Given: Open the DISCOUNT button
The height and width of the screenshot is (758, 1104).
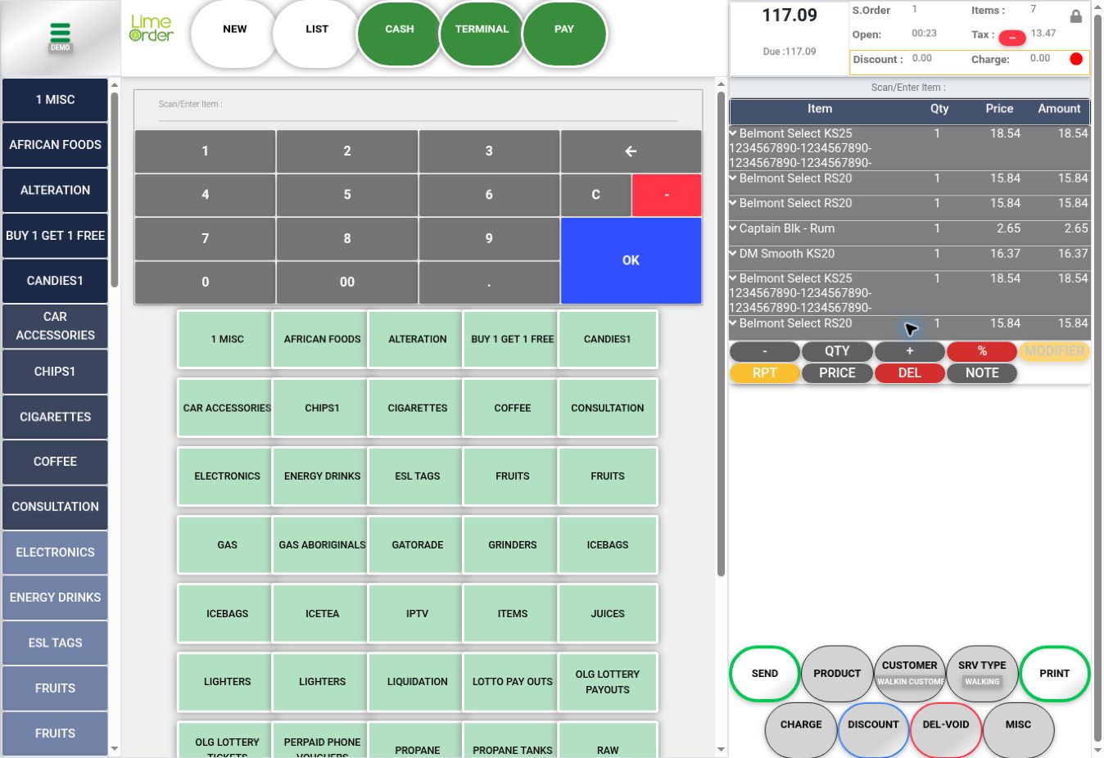Looking at the screenshot, I should (873, 730).
